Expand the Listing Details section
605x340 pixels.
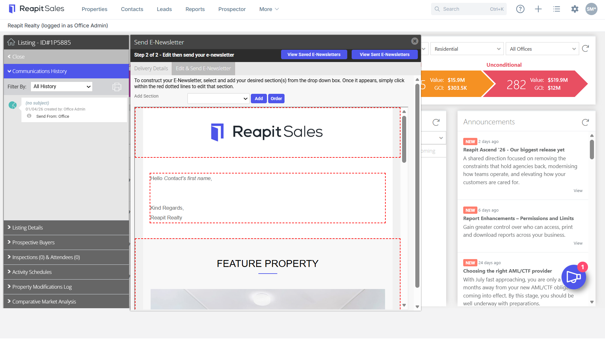tap(66, 228)
